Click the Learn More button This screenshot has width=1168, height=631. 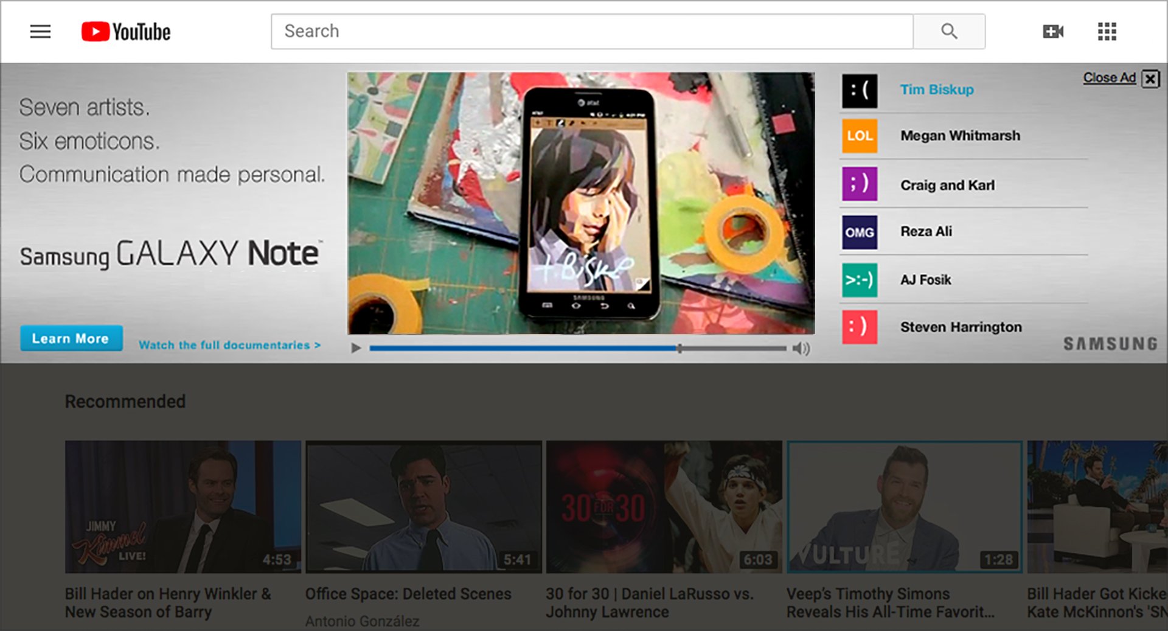pos(71,338)
